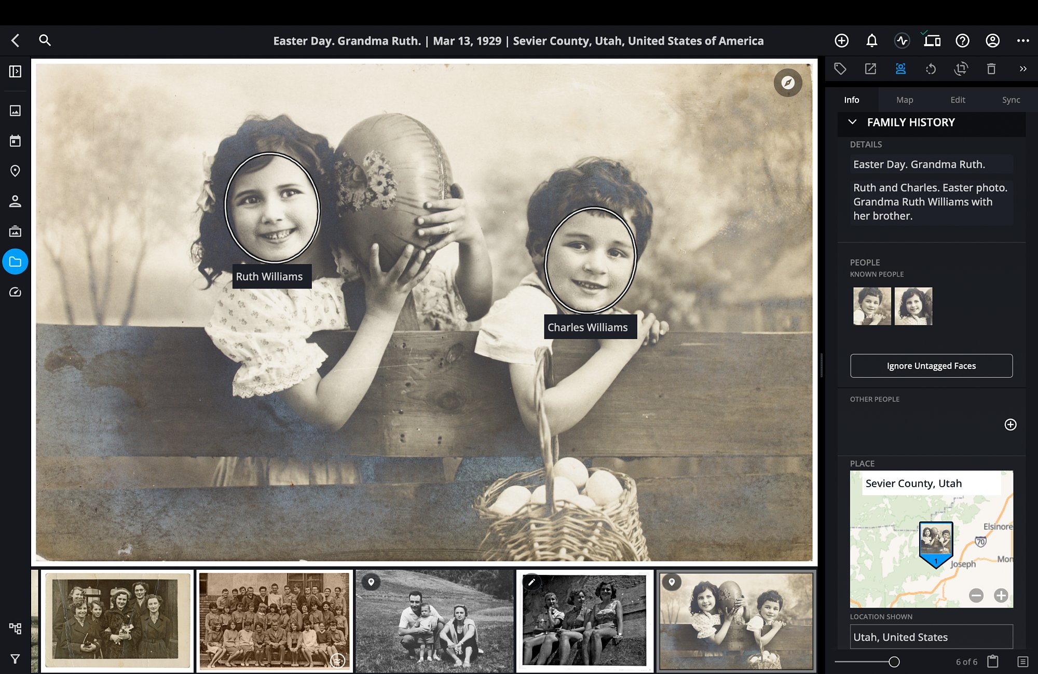Click the compass icon on the photo
The image size is (1038, 674).
coord(788,82)
